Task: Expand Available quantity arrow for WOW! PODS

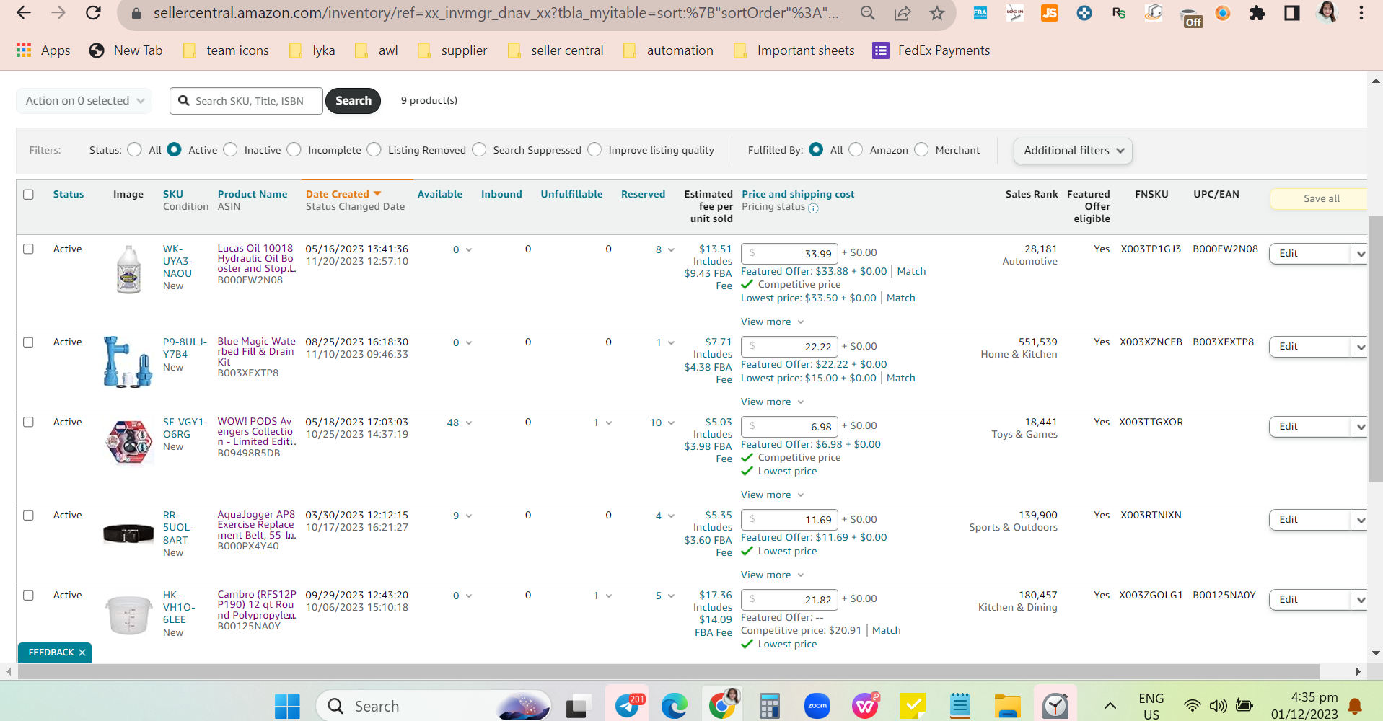Action: point(469,423)
